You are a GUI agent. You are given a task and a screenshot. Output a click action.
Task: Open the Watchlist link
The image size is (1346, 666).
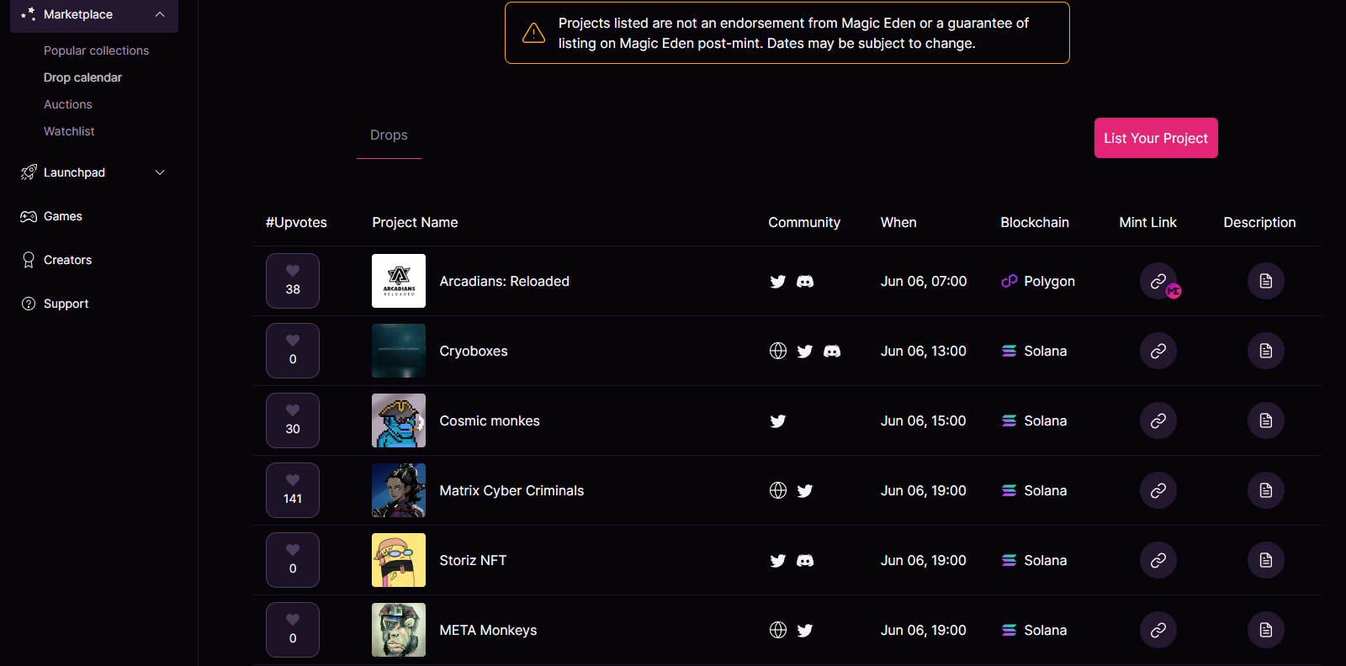pos(69,131)
